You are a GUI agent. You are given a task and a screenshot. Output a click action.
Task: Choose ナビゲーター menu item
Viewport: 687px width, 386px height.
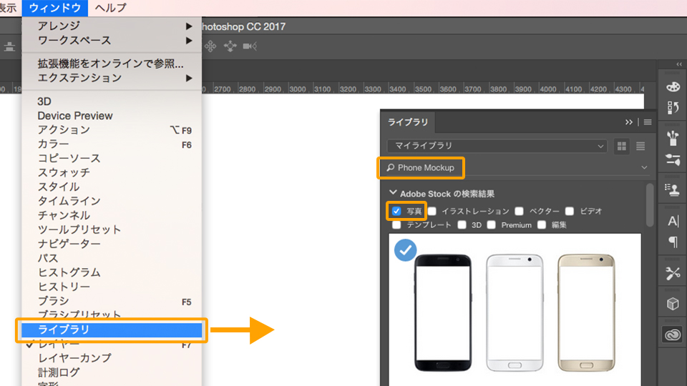[x=112, y=244]
